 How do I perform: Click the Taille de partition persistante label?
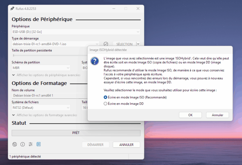tap(32, 50)
